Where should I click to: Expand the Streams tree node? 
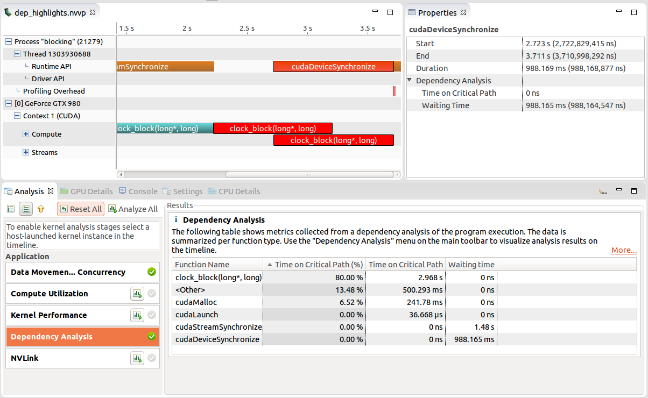(x=25, y=152)
